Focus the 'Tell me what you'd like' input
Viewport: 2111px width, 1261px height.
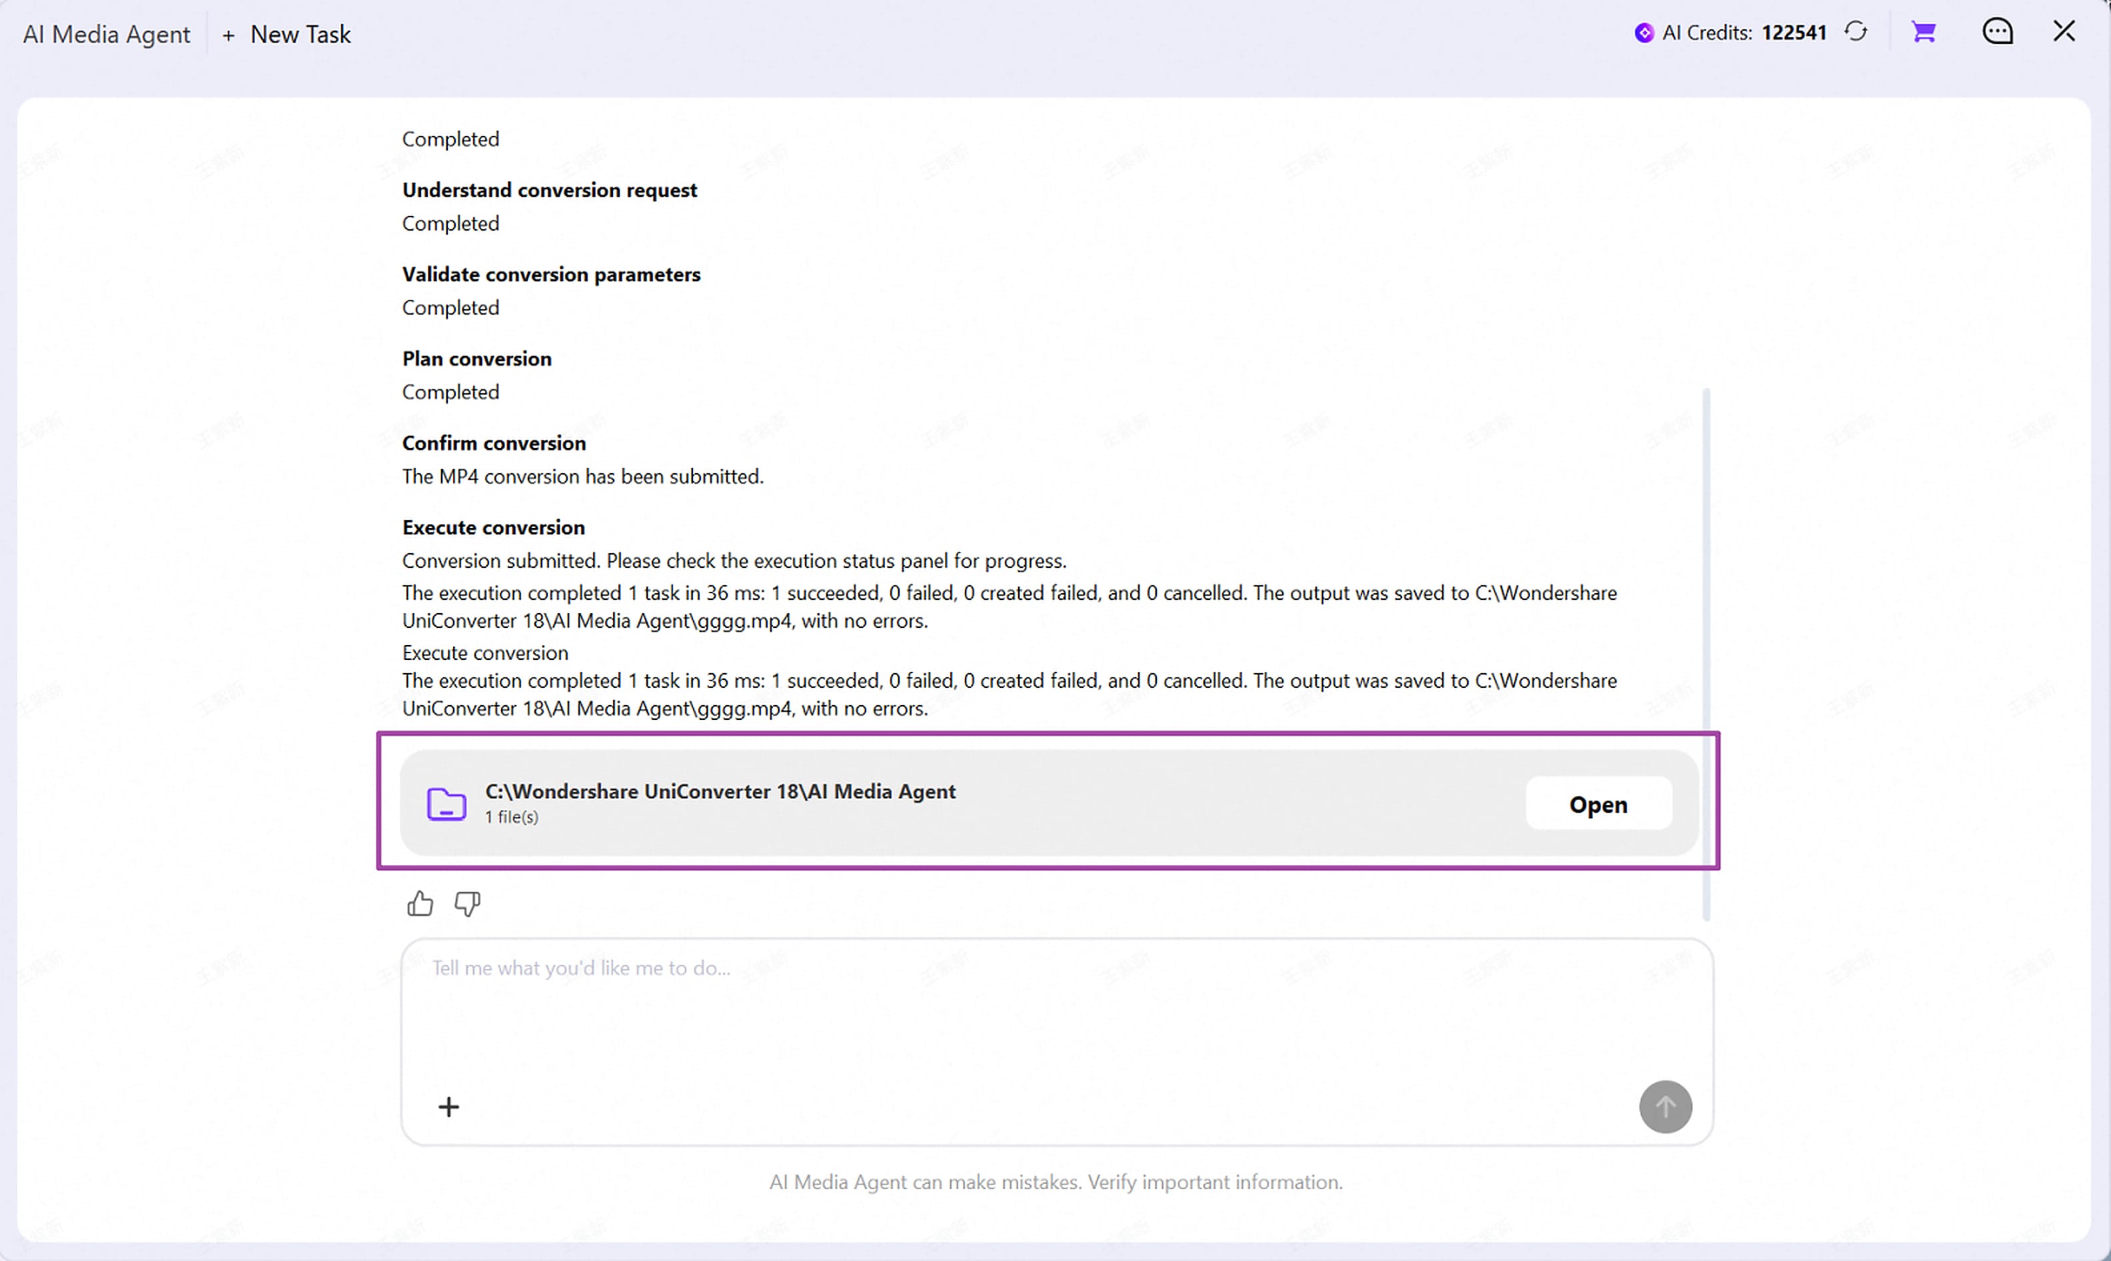(x=1057, y=1042)
